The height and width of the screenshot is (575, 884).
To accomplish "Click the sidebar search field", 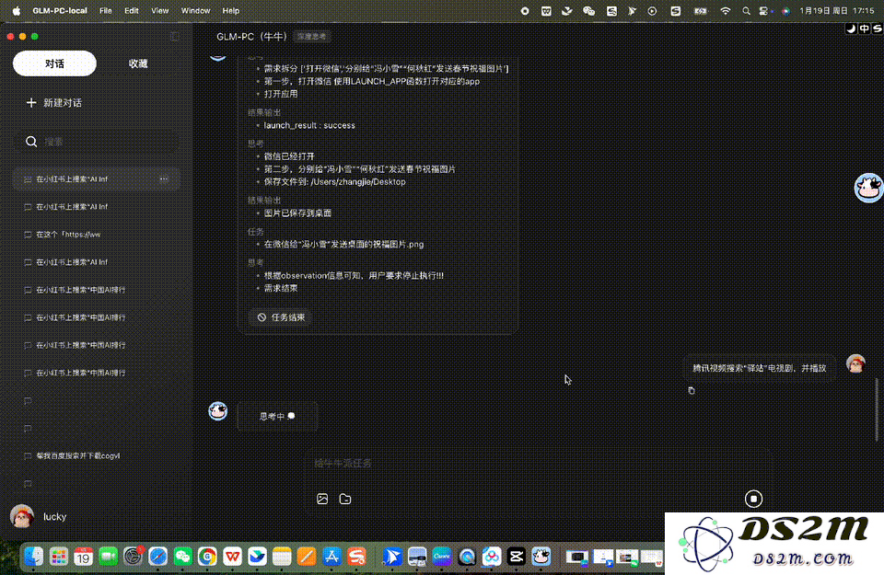I will 96,142.
